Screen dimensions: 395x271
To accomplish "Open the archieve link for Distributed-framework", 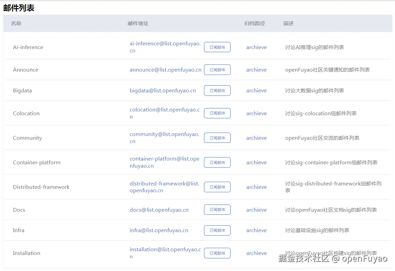I will (x=256, y=187).
